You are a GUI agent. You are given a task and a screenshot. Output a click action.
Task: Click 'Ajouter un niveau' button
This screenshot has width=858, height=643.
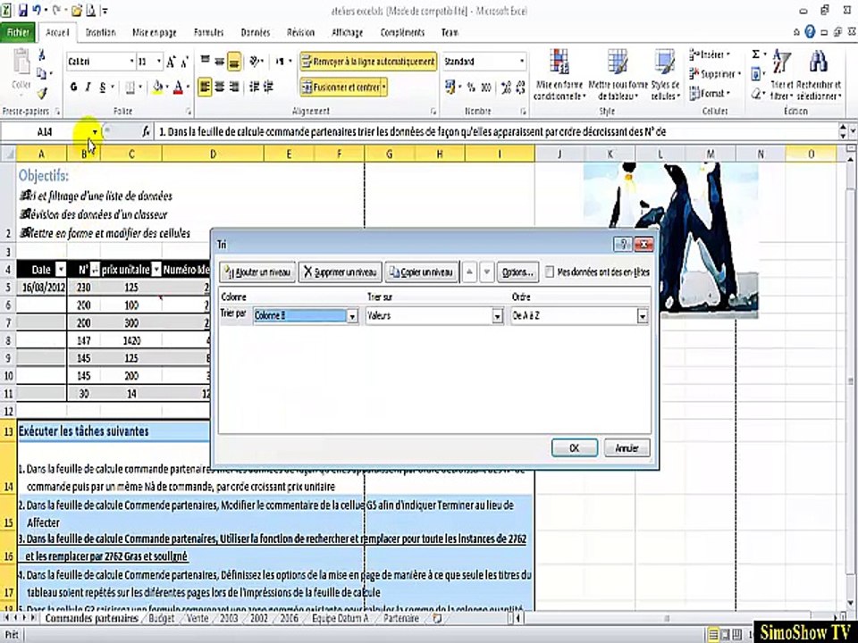(257, 271)
